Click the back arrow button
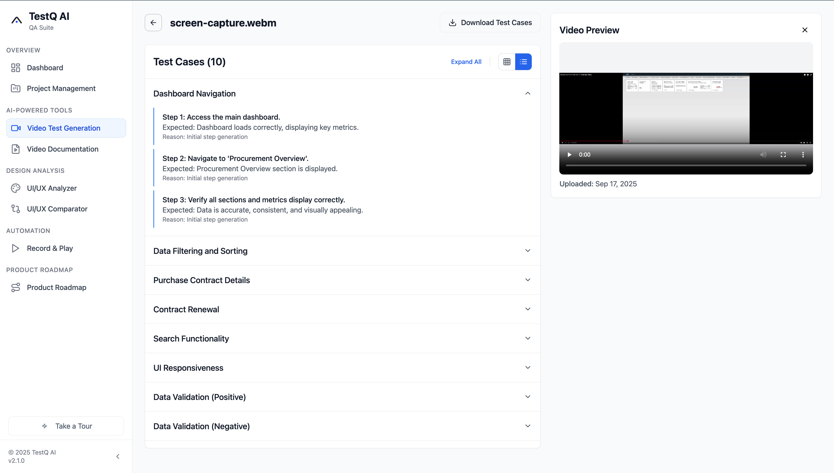Viewport: 834px width, 473px height. coord(153,23)
